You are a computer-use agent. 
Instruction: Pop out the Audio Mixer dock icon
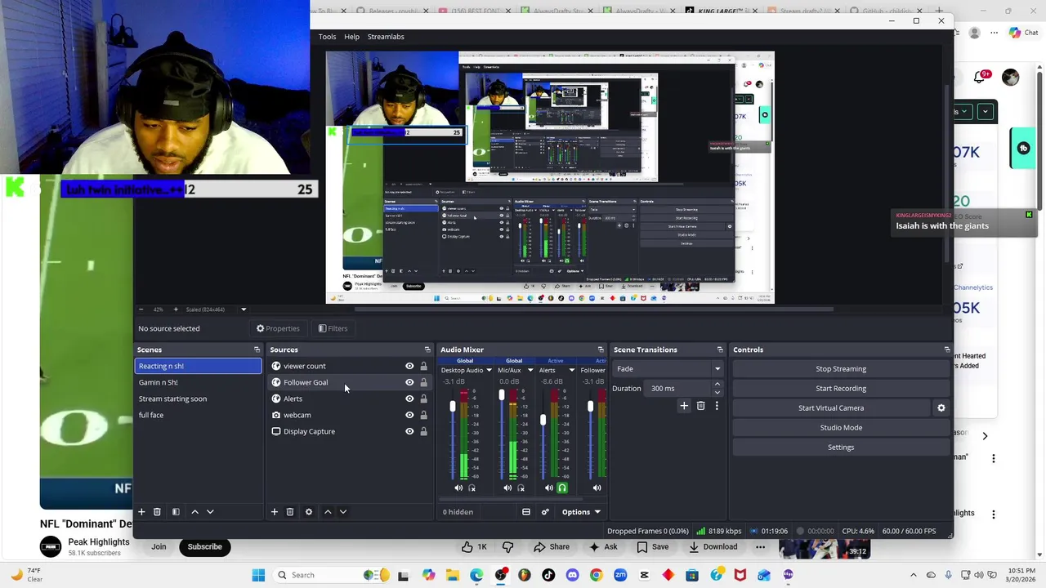601,350
